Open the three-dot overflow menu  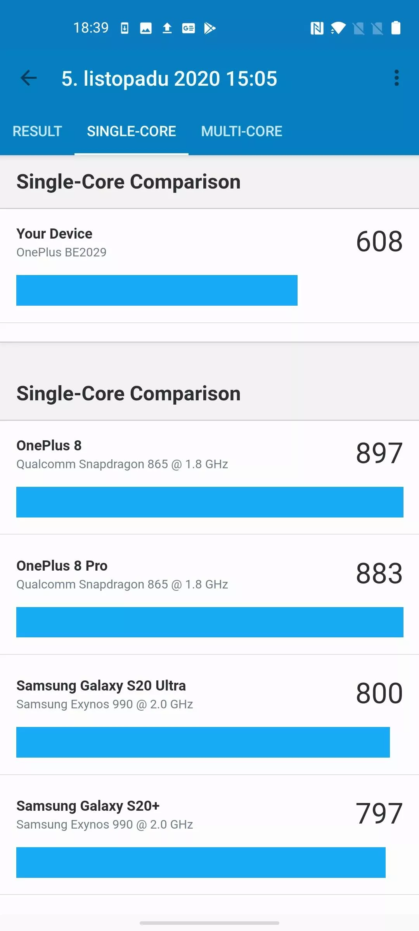click(396, 78)
